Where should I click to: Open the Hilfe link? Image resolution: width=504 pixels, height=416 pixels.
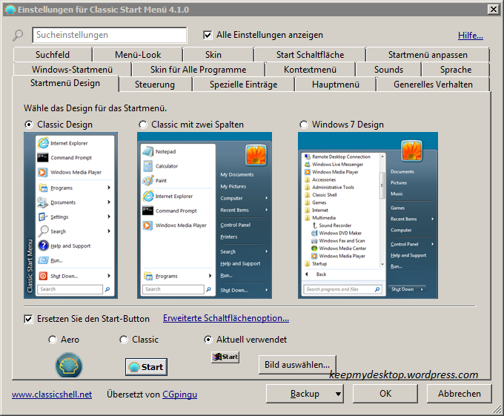(x=470, y=36)
